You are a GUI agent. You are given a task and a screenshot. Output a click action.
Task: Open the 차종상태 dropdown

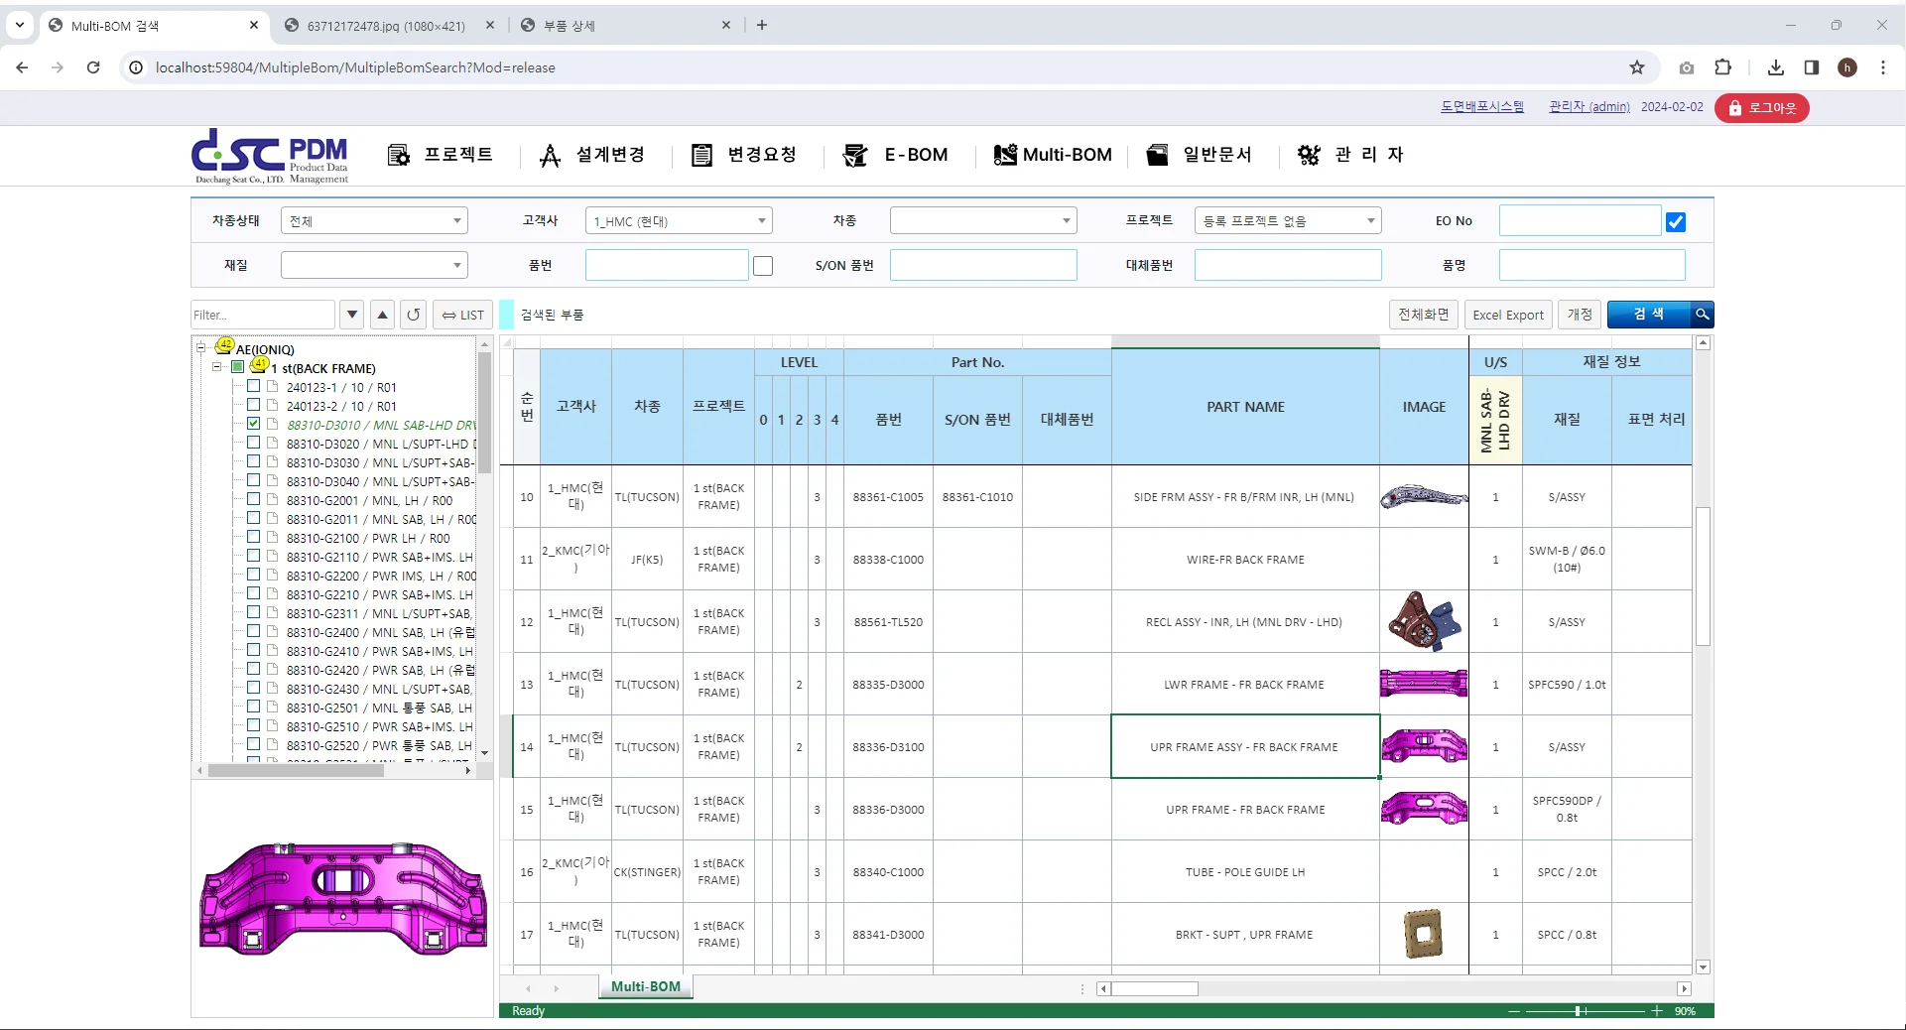(x=374, y=221)
